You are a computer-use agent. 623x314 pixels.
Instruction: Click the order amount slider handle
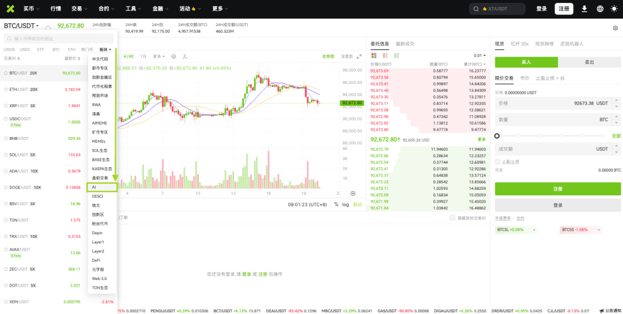[497, 136]
